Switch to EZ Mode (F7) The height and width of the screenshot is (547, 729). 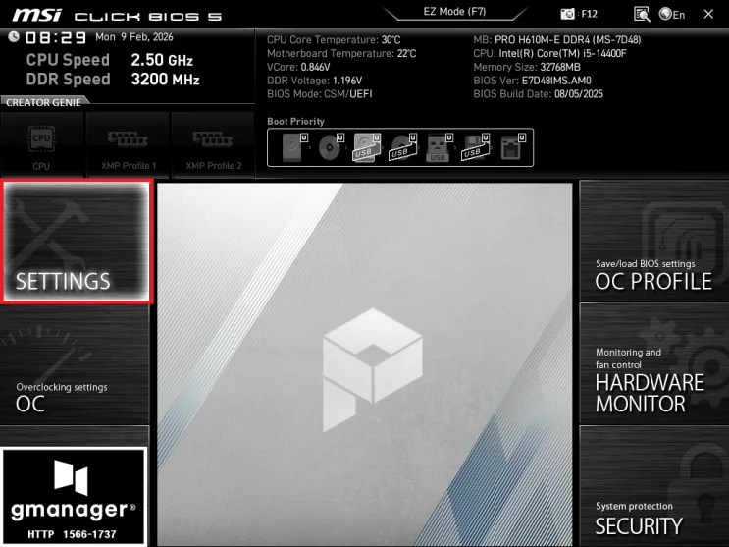pos(454,12)
